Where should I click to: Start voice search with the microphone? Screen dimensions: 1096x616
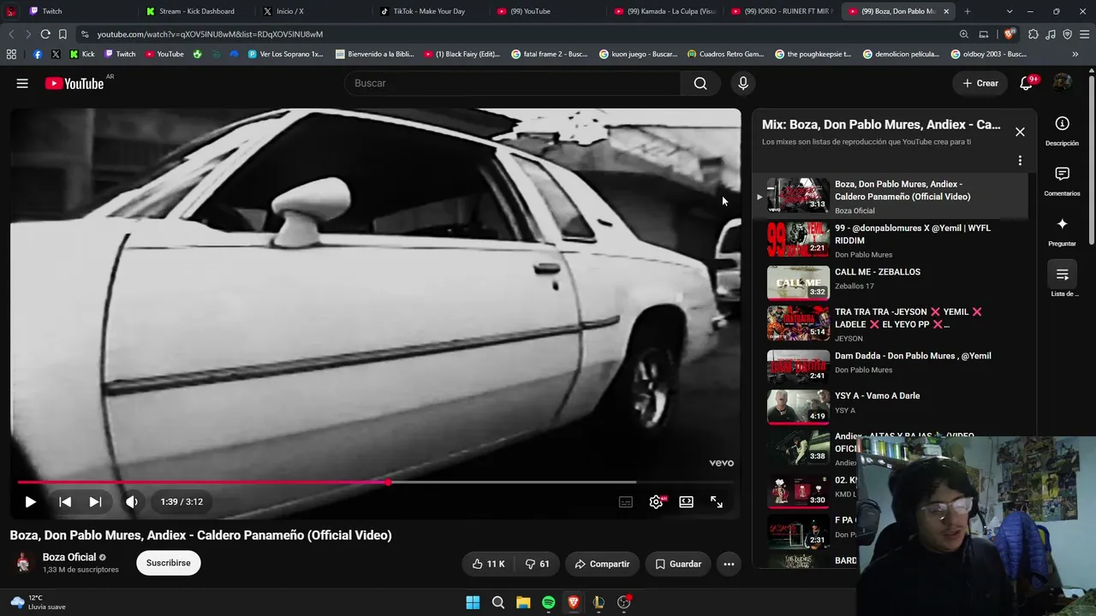743,83
